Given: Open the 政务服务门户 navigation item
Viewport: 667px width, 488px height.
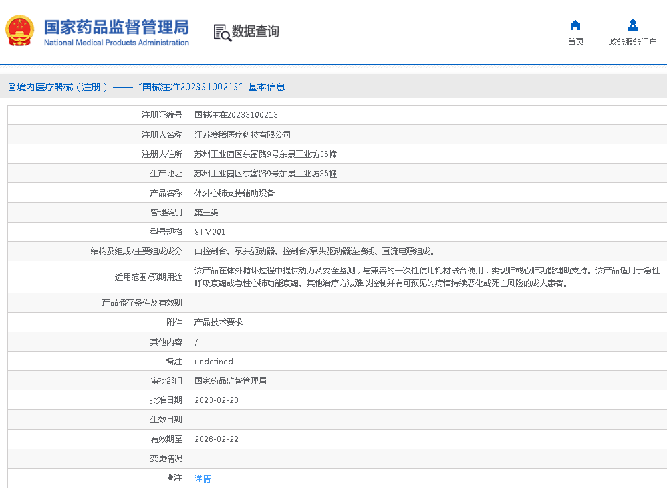Looking at the screenshot, I should tap(632, 41).
